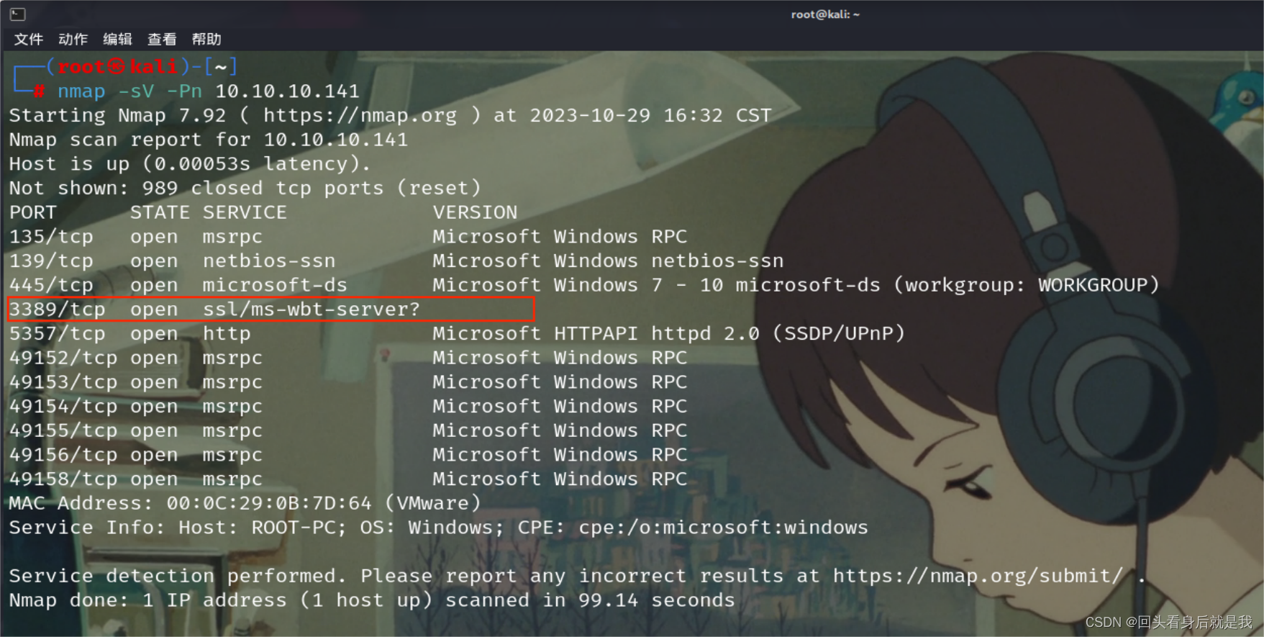The width and height of the screenshot is (1264, 637).
Task: Open the https://nmap.org link
Action: coord(360,115)
